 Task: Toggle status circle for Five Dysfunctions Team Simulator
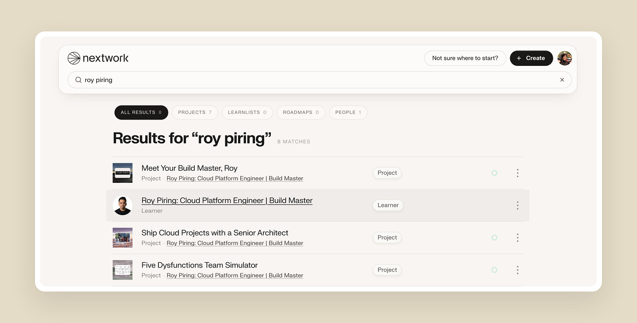point(494,270)
